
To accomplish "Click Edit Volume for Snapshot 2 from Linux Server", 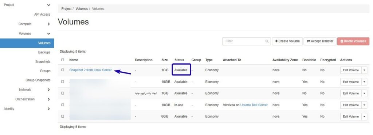I will click(x=351, y=70).
